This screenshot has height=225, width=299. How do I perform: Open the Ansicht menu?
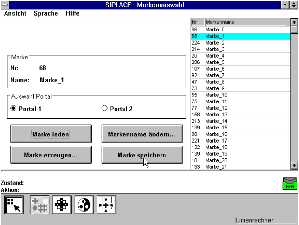click(x=15, y=13)
